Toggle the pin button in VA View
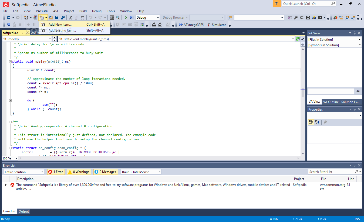This screenshot has height=222, width=364. [358, 91]
